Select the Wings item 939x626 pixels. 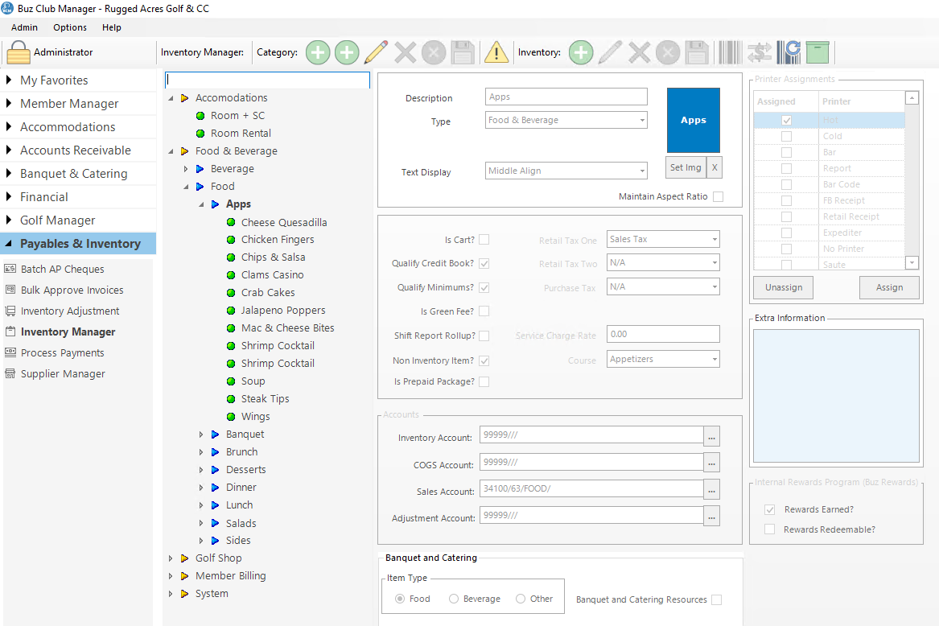click(255, 416)
